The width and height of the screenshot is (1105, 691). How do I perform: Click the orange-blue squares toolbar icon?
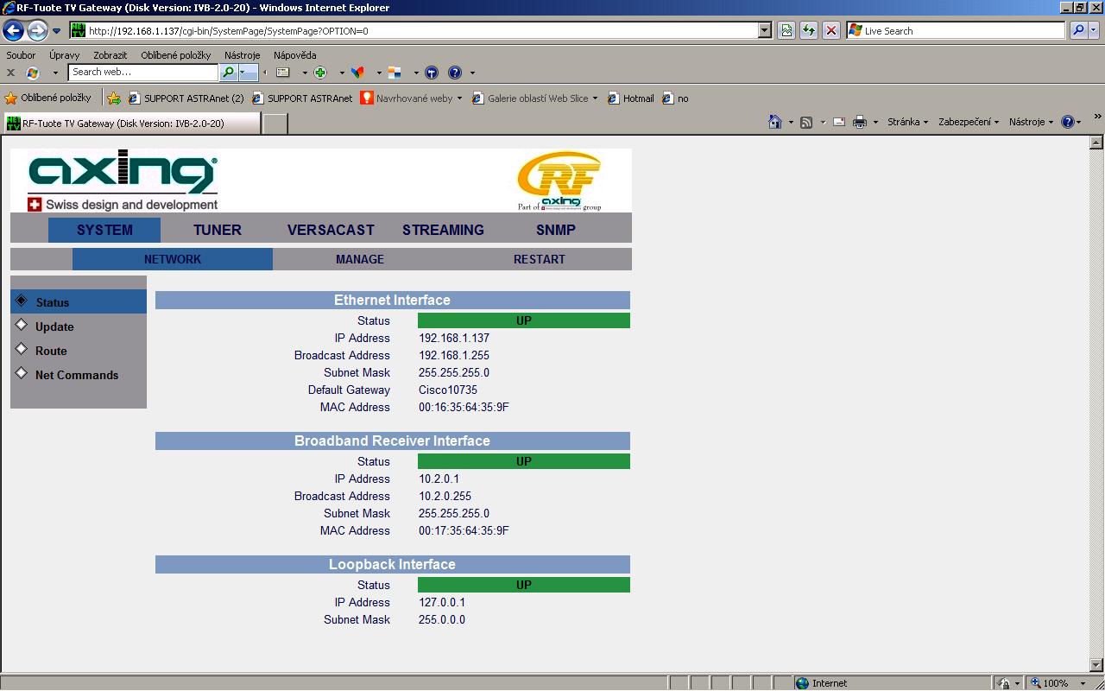click(395, 73)
